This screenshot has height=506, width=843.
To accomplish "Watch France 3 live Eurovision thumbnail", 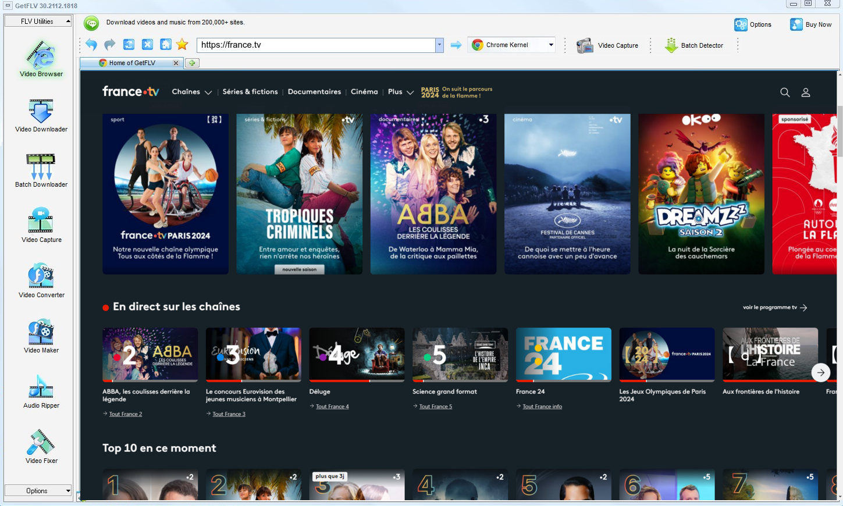I will (x=253, y=355).
